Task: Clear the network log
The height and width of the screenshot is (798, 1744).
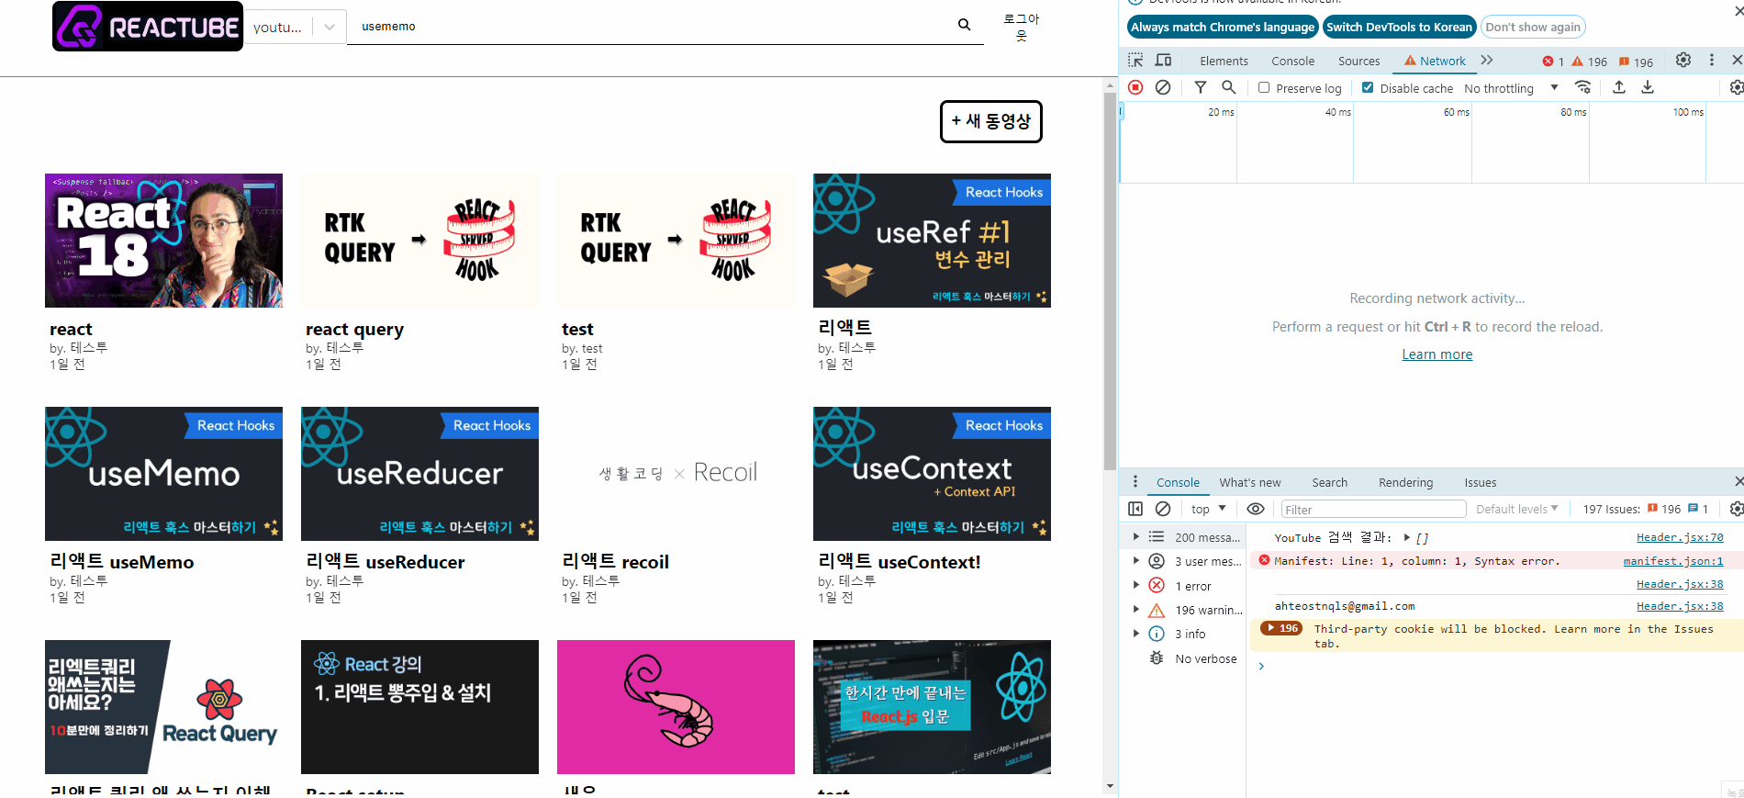Action: coord(1163,87)
